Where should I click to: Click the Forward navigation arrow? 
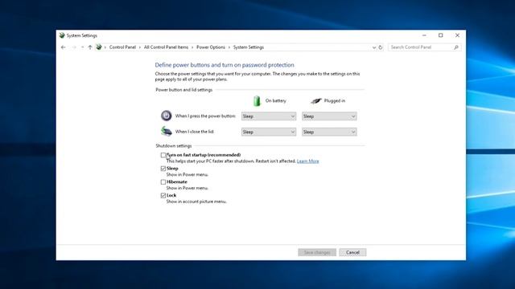point(74,47)
